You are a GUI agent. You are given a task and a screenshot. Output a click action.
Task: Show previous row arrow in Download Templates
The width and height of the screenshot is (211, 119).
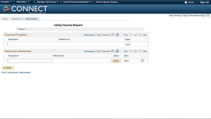(131, 35)
